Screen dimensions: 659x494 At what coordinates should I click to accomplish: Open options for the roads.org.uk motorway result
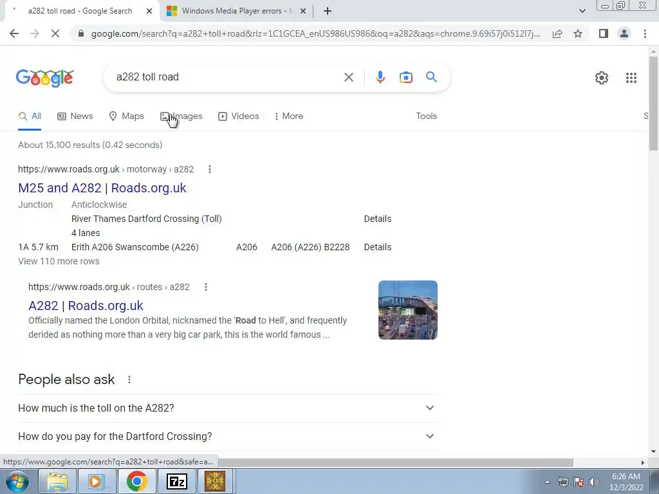[x=210, y=169]
